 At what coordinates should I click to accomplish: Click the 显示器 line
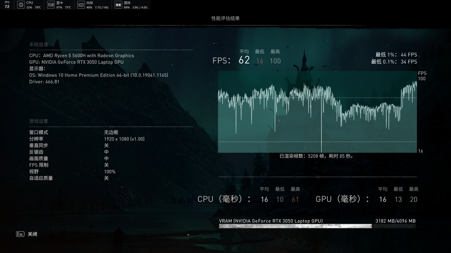coord(37,69)
